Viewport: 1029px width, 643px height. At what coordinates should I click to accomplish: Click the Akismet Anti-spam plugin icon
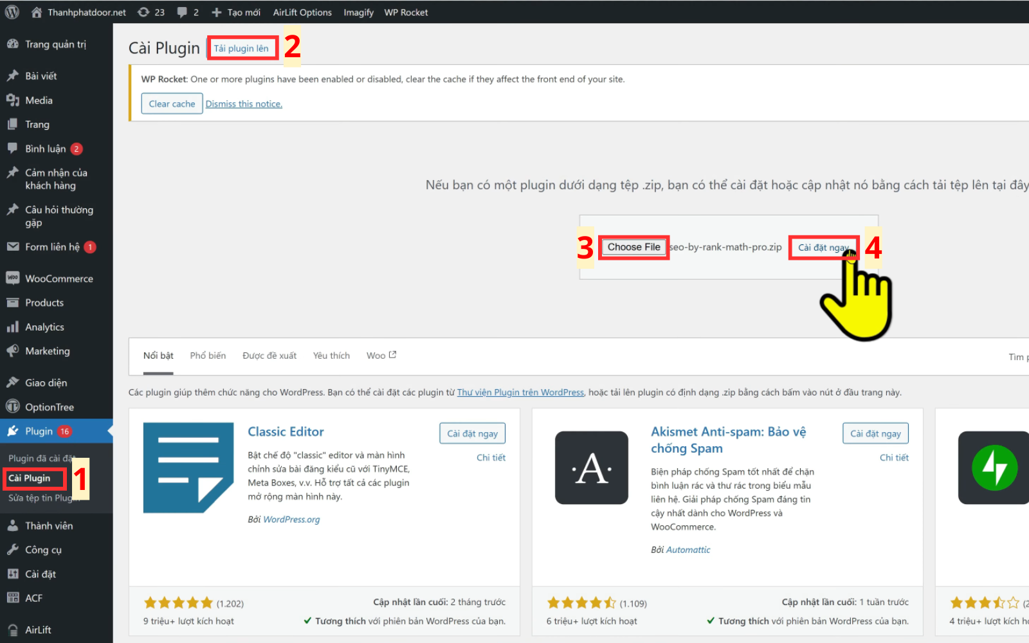(x=592, y=467)
